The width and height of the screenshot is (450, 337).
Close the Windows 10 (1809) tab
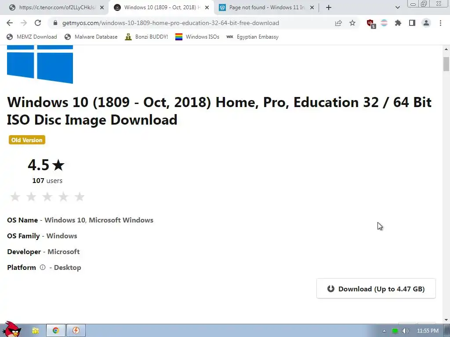[207, 7]
